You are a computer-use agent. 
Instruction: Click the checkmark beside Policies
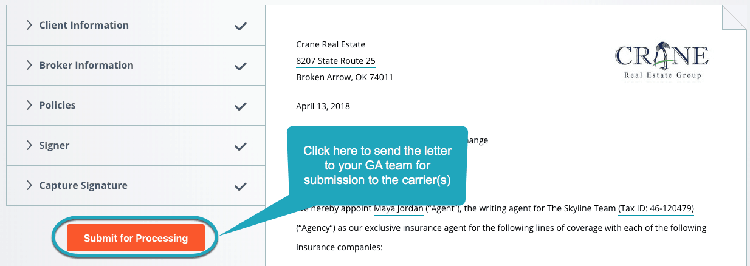pyautogui.click(x=241, y=106)
